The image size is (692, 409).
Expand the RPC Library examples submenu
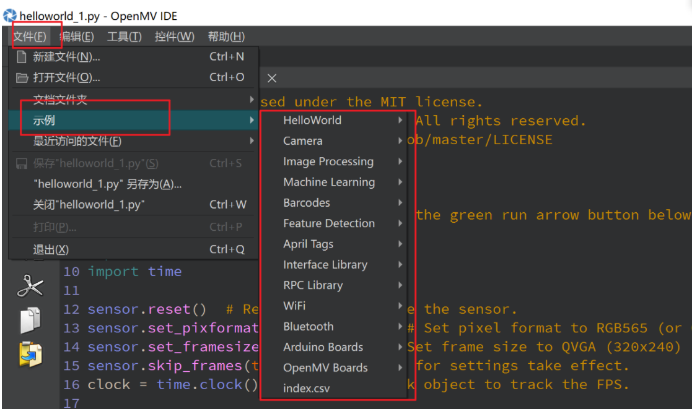(x=334, y=285)
